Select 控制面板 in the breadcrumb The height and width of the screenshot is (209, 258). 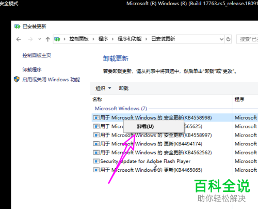point(79,39)
